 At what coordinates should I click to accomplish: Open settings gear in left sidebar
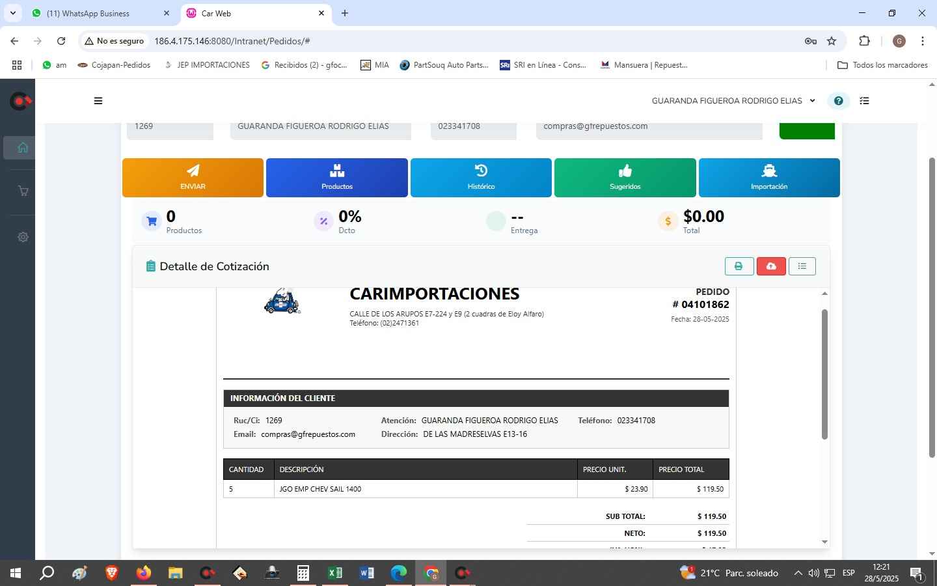(x=23, y=237)
